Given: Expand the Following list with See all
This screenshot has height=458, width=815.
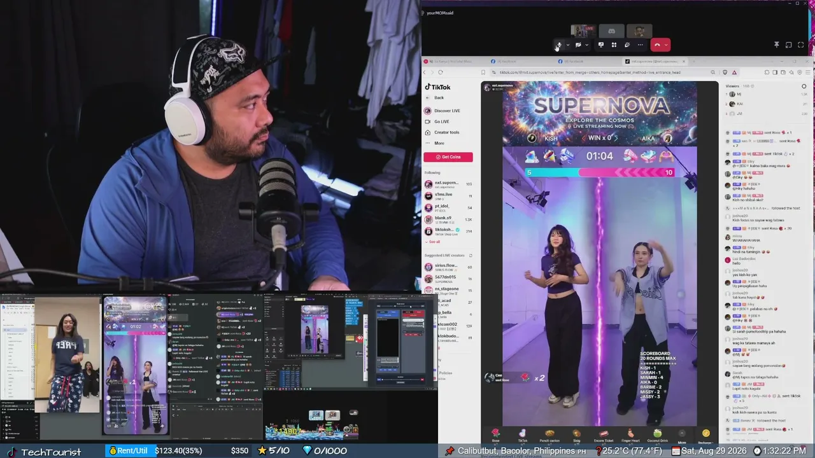Looking at the screenshot, I should (433, 242).
